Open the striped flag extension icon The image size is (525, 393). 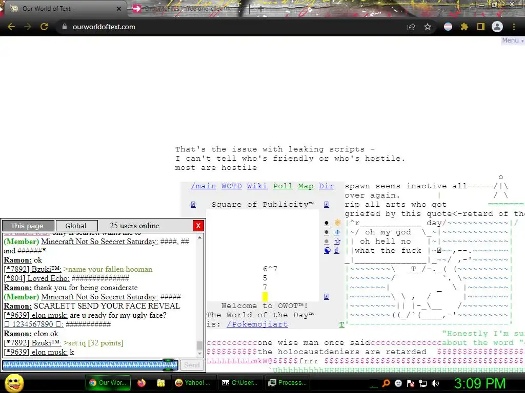click(x=448, y=27)
